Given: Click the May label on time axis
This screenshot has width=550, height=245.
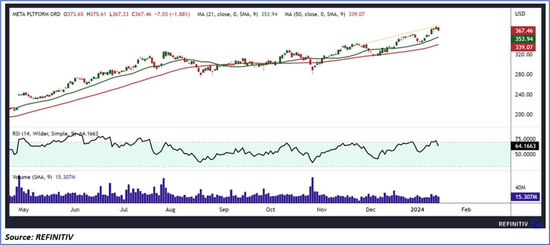Looking at the screenshot, I should click(23, 210).
